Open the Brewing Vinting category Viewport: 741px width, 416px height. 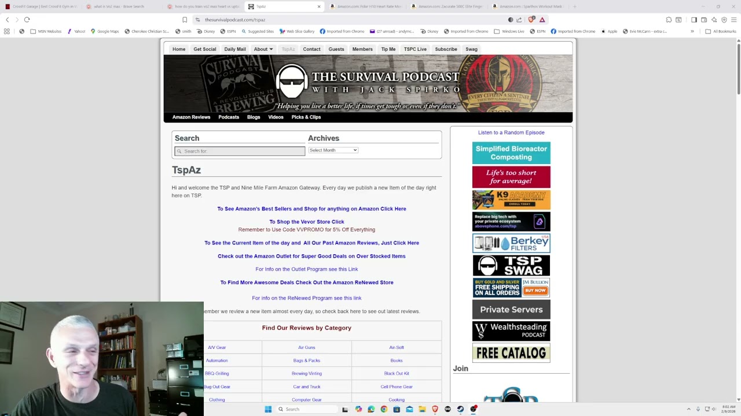tap(307, 373)
